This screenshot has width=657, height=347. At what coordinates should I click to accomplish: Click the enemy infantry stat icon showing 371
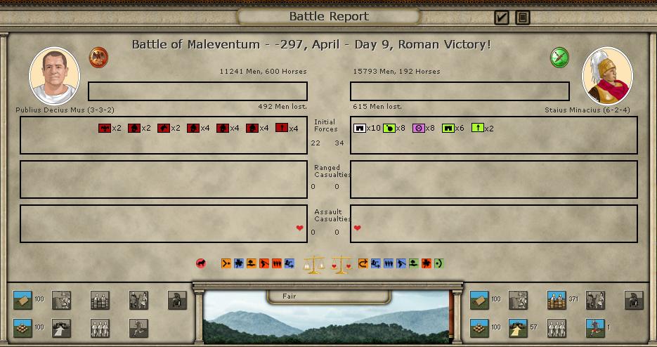(557, 300)
